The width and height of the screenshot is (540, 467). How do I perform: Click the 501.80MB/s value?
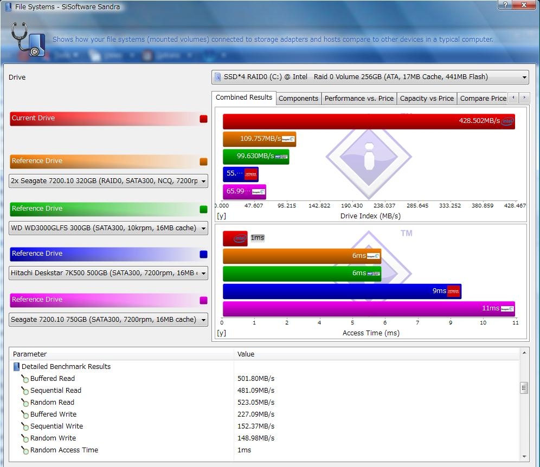point(256,379)
